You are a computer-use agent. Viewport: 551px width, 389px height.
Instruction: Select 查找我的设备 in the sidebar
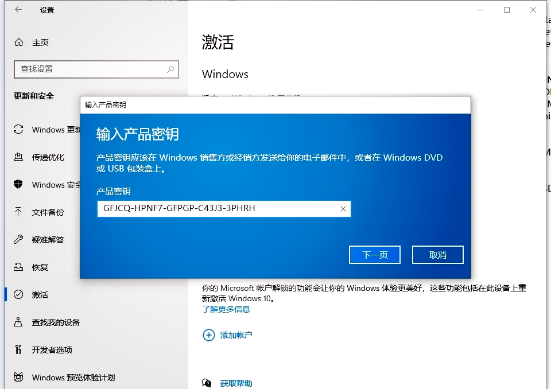tap(56, 322)
